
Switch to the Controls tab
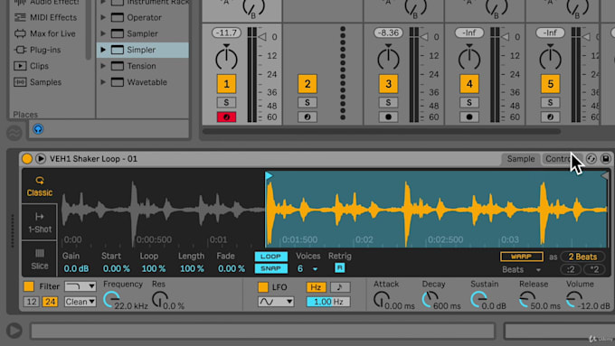561,159
